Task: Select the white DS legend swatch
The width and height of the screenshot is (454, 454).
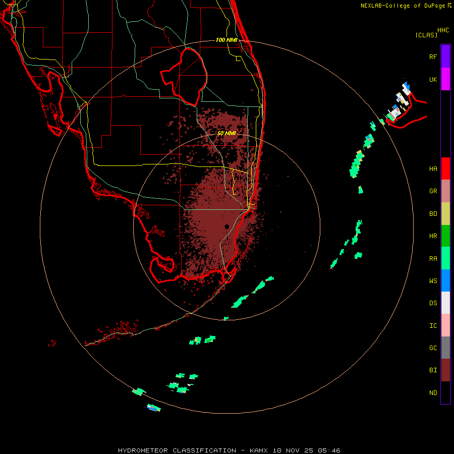Action: 445,303
